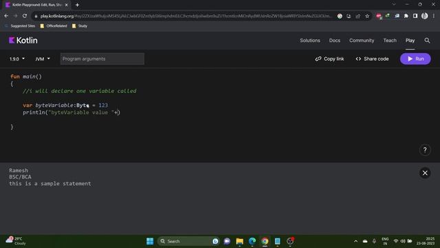Focus the Program arguments field

coord(102,59)
